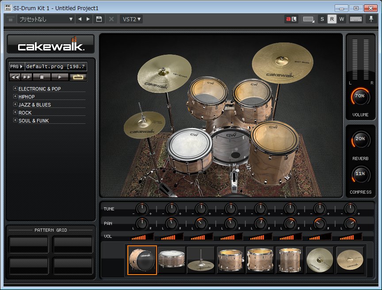The height and width of the screenshot is (290, 382).
Task: Select the kick drum thumbnail
Action: [142, 260]
